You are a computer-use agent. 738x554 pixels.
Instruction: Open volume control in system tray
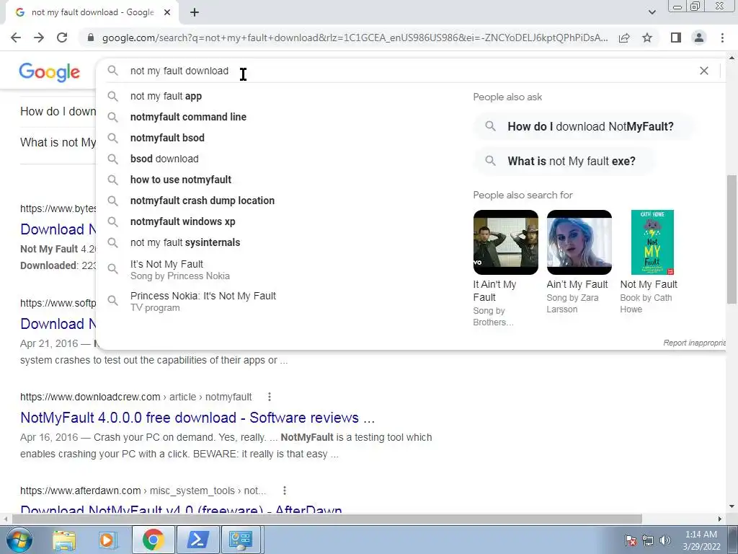point(664,541)
